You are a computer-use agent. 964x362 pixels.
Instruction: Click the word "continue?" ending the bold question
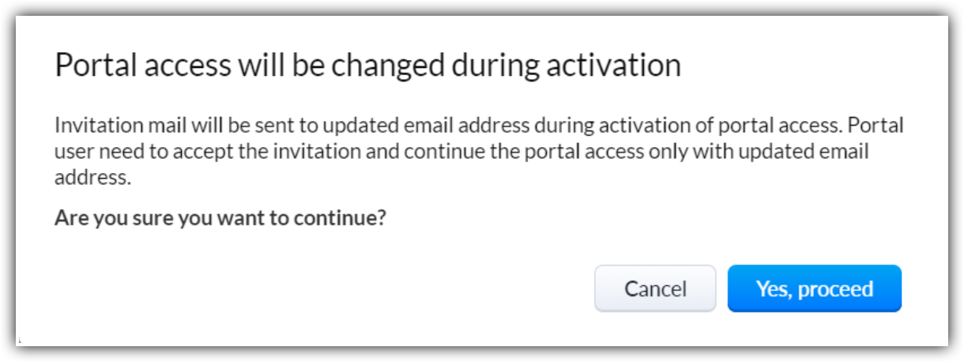tap(339, 217)
